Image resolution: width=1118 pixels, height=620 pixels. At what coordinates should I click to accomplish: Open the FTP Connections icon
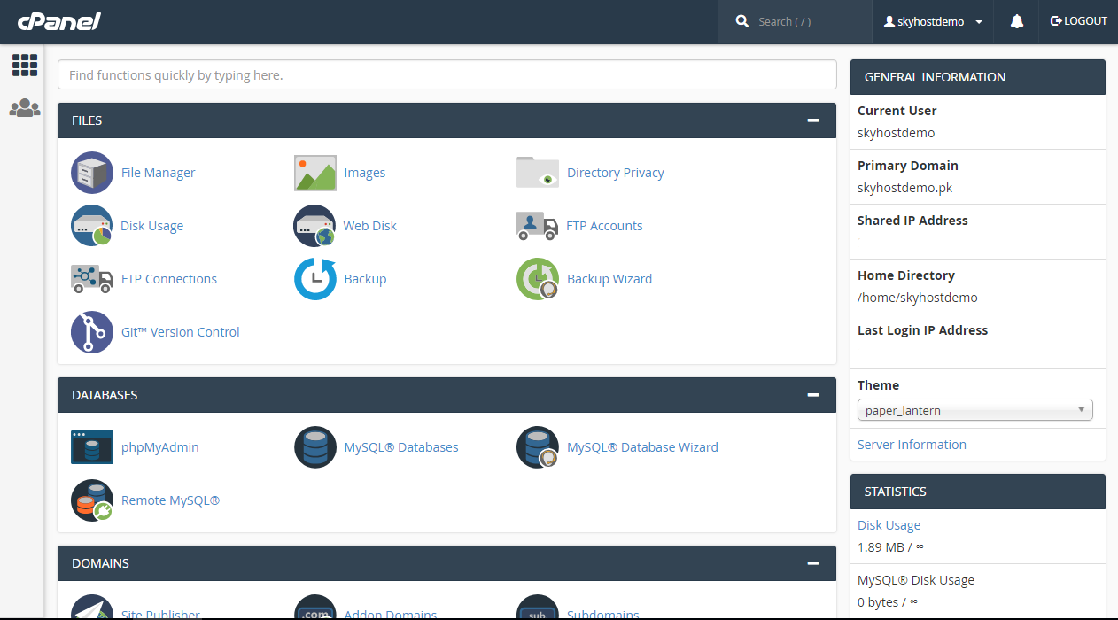(92, 279)
